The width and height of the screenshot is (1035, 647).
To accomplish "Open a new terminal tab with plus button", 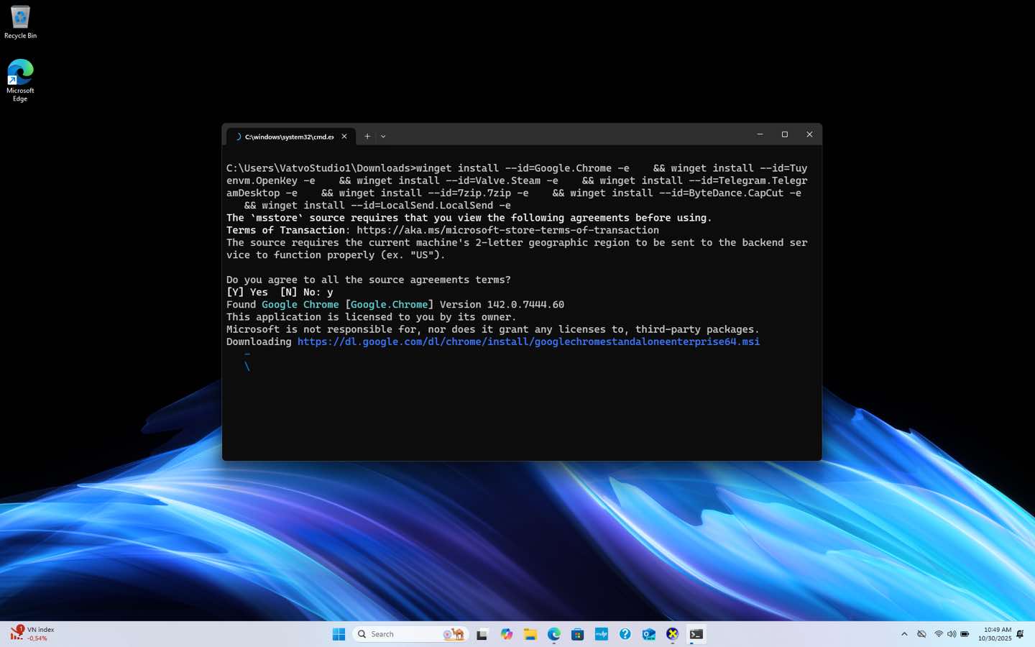I will click(367, 136).
